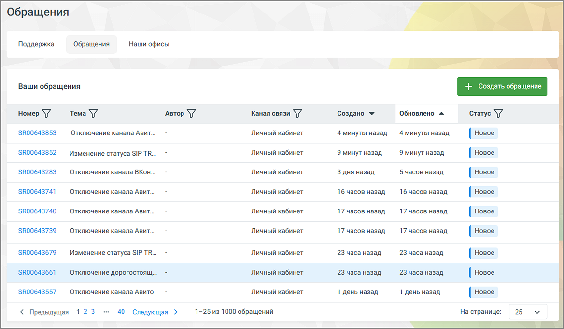This screenshot has width=564, height=329.
Task: Open request SR00643853
Action: [37, 133]
